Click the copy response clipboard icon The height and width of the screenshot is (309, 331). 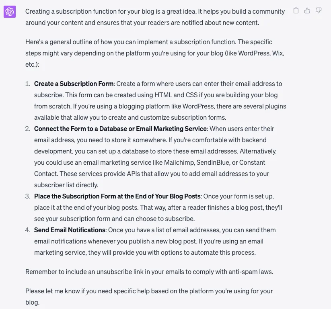296,11
